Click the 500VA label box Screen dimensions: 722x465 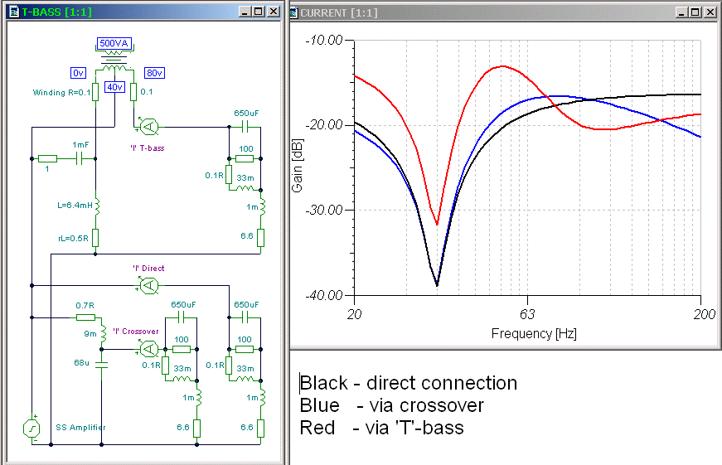pos(114,44)
